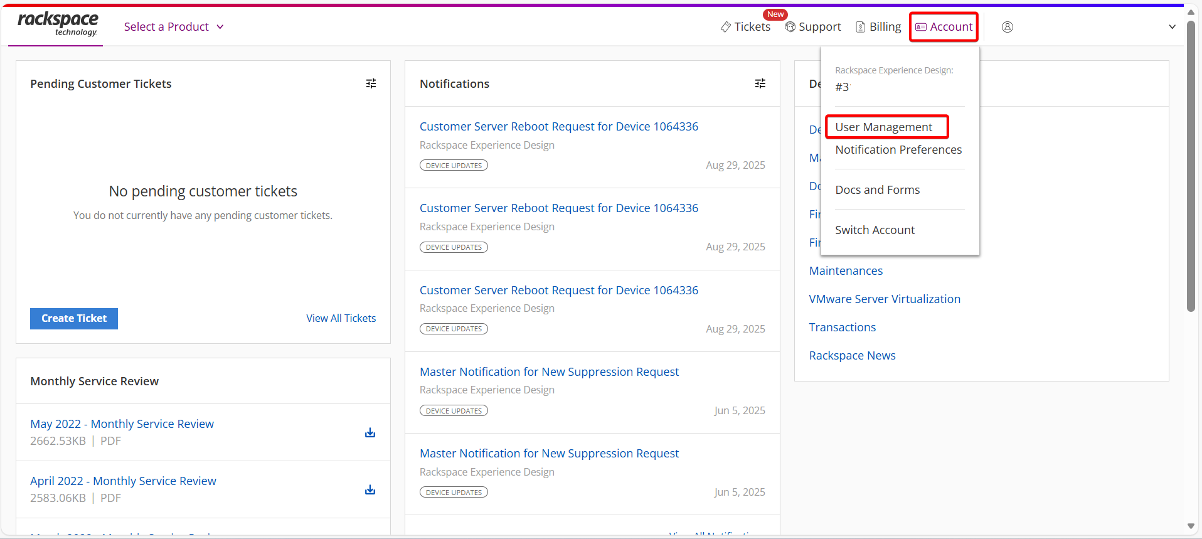Open the Billing menu
1202x539 pixels.
click(878, 27)
